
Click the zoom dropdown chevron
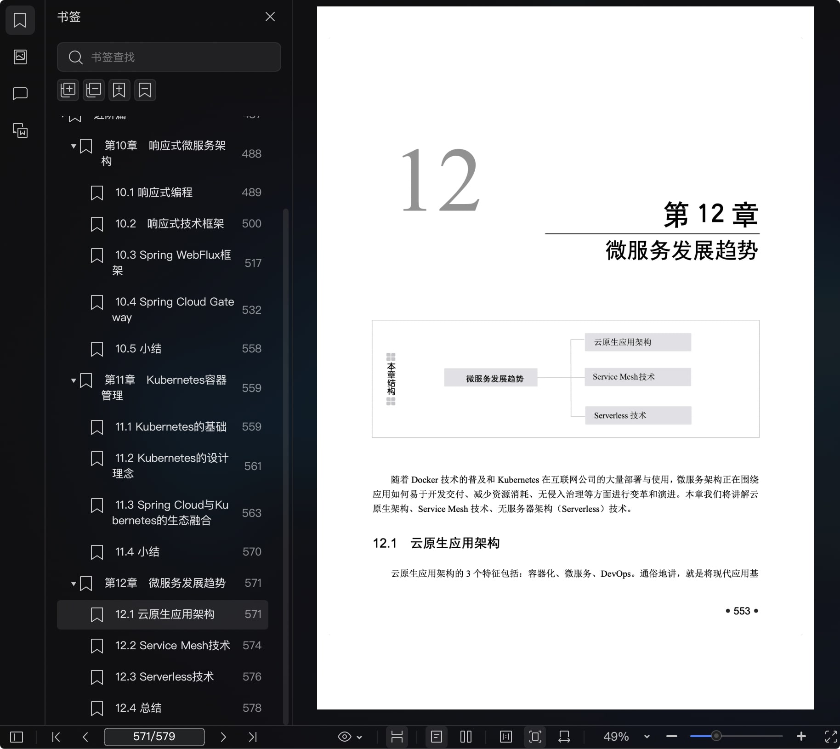pyautogui.click(x=647, y=737)
